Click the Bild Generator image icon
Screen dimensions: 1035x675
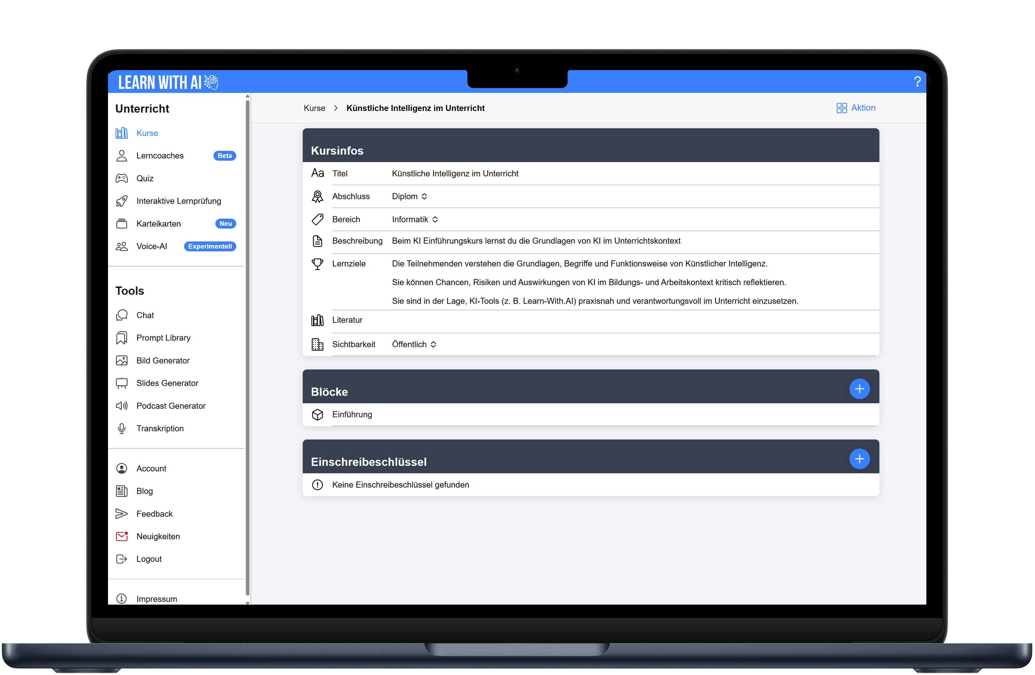[x=122, y=361]
